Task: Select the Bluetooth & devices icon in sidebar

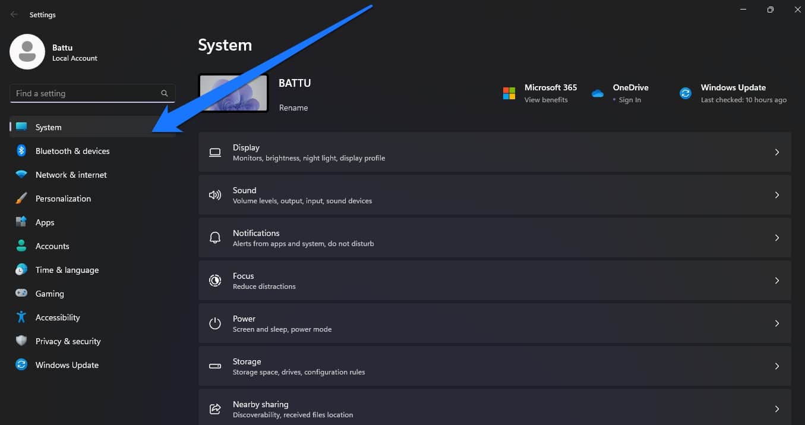Action: click(21, 150)
